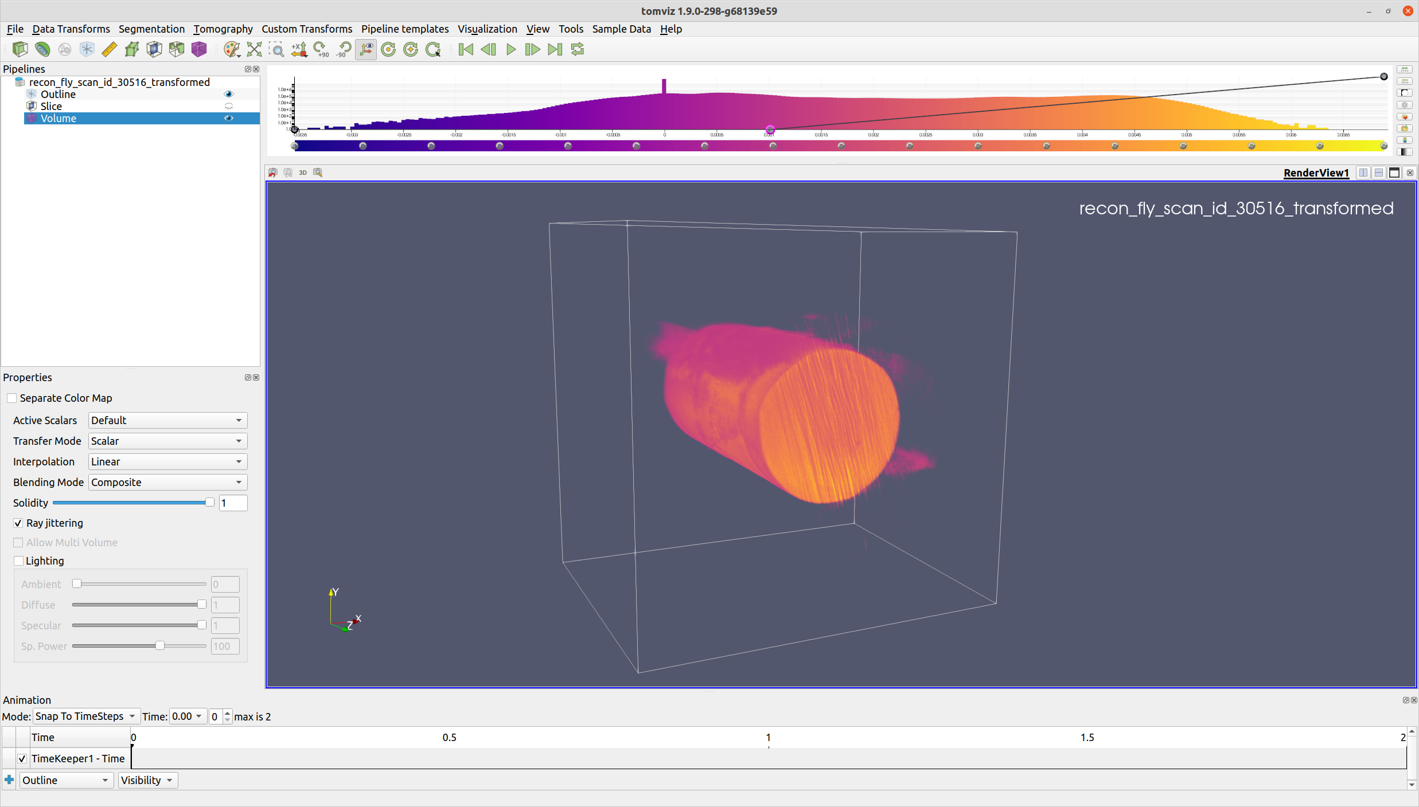Open color map gear settings

click(x=1405, y=105)
